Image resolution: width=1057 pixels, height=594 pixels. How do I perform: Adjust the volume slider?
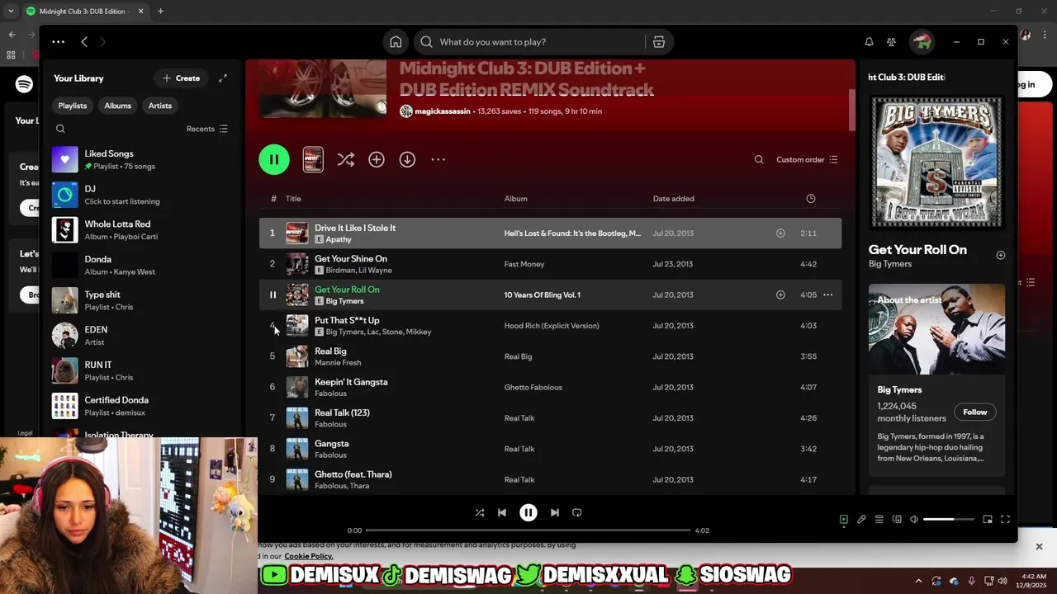pos(949,519)
